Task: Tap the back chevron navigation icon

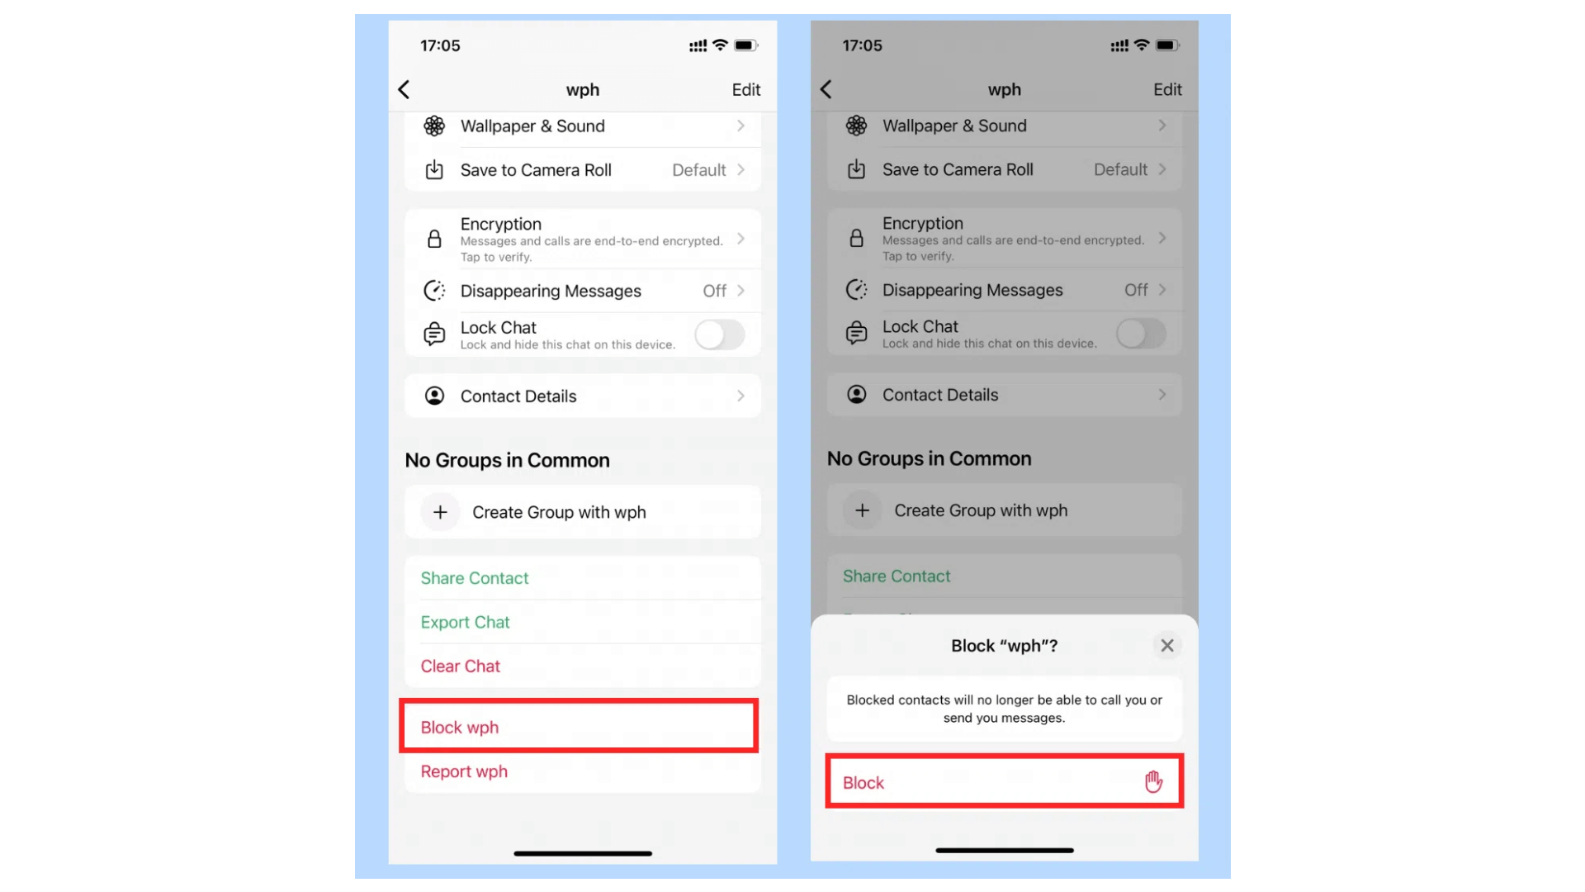Action: coord(404,89)
